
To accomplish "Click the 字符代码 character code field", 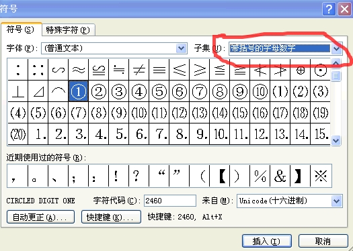I will (170, 201).
